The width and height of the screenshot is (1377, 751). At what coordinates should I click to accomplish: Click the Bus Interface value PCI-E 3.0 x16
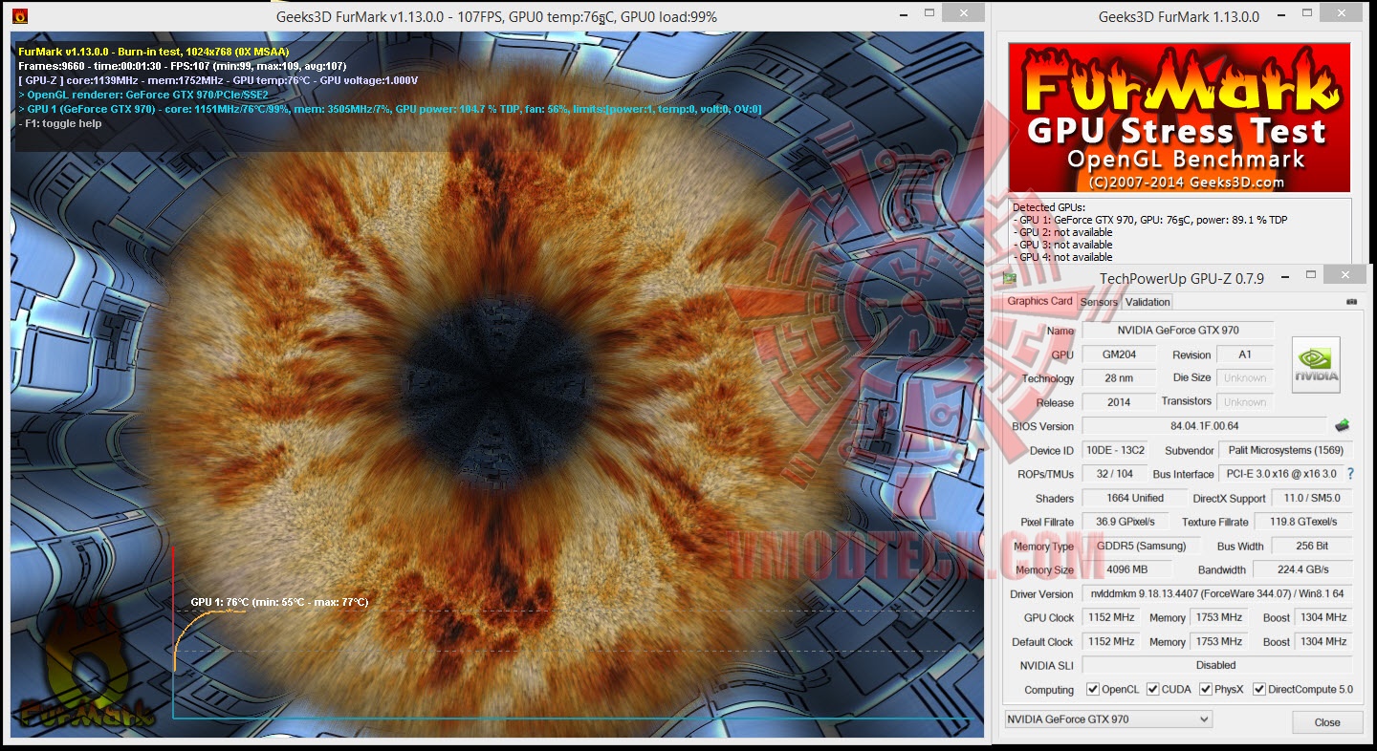(x=1282, y=474)
